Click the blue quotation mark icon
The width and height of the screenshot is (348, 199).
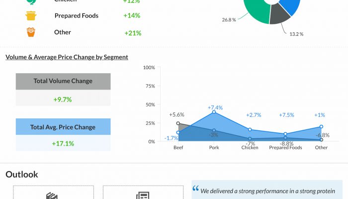pyautogui.click(x=195, y=189)
